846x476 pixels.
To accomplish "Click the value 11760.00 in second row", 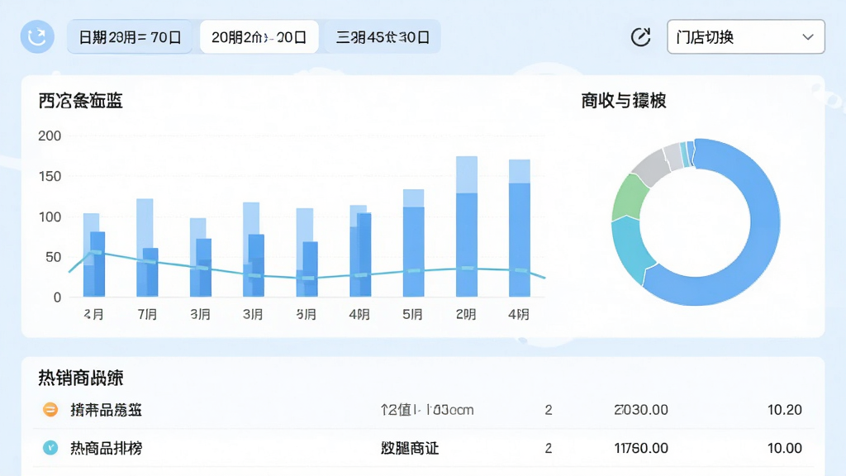I will pyautogui.click(x=641, y=448).
